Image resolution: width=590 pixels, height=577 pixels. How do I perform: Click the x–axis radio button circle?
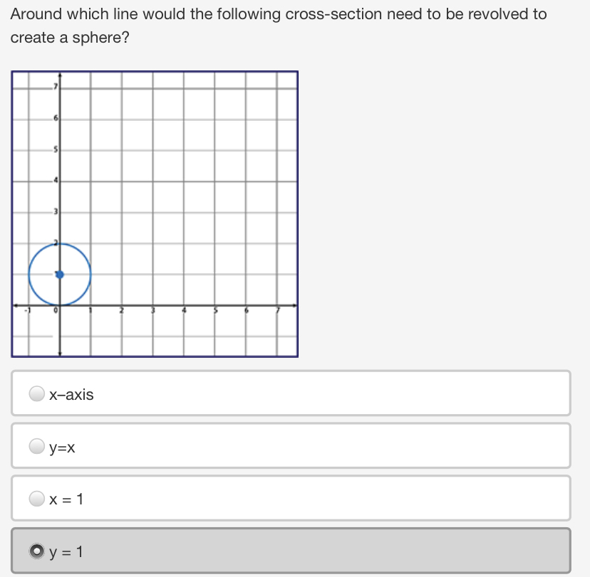(x=36, y=393)
